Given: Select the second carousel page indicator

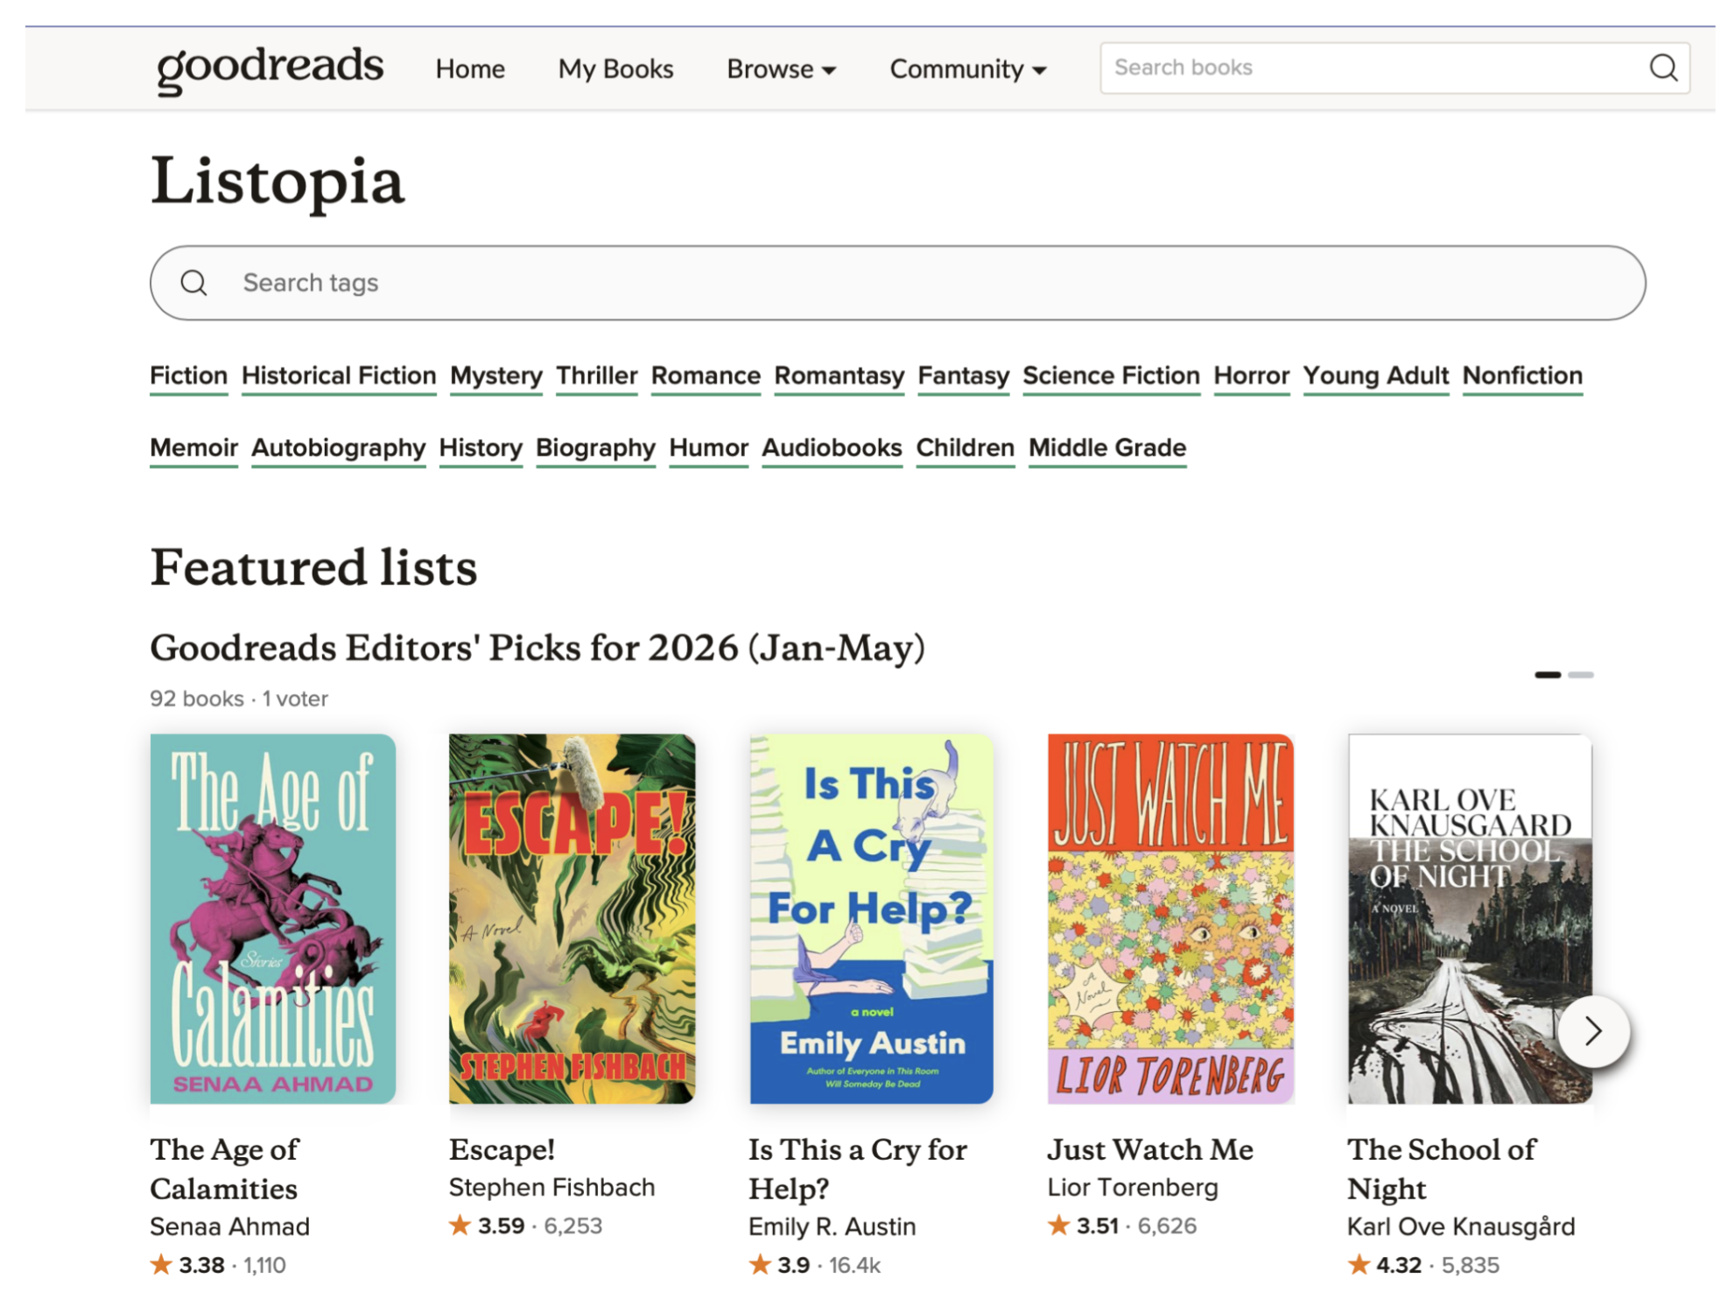Looking at the screenshot, I should (1581, 675).
